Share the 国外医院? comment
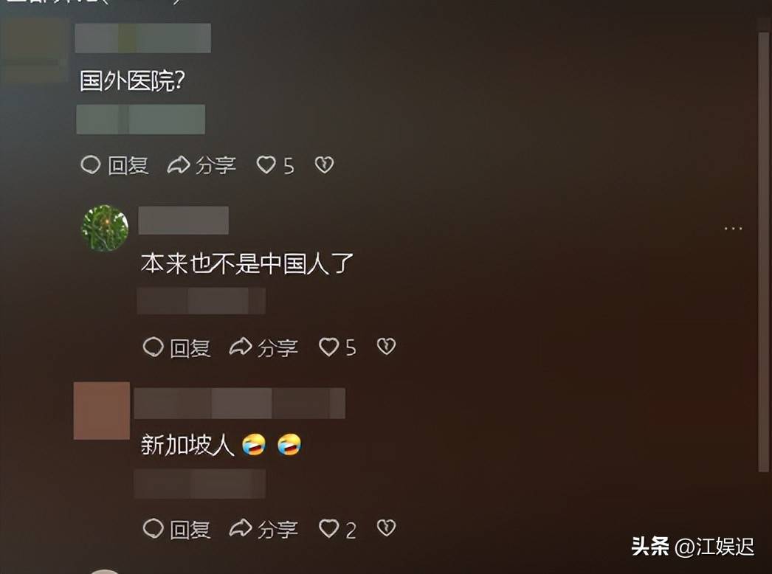 (201, 165)
